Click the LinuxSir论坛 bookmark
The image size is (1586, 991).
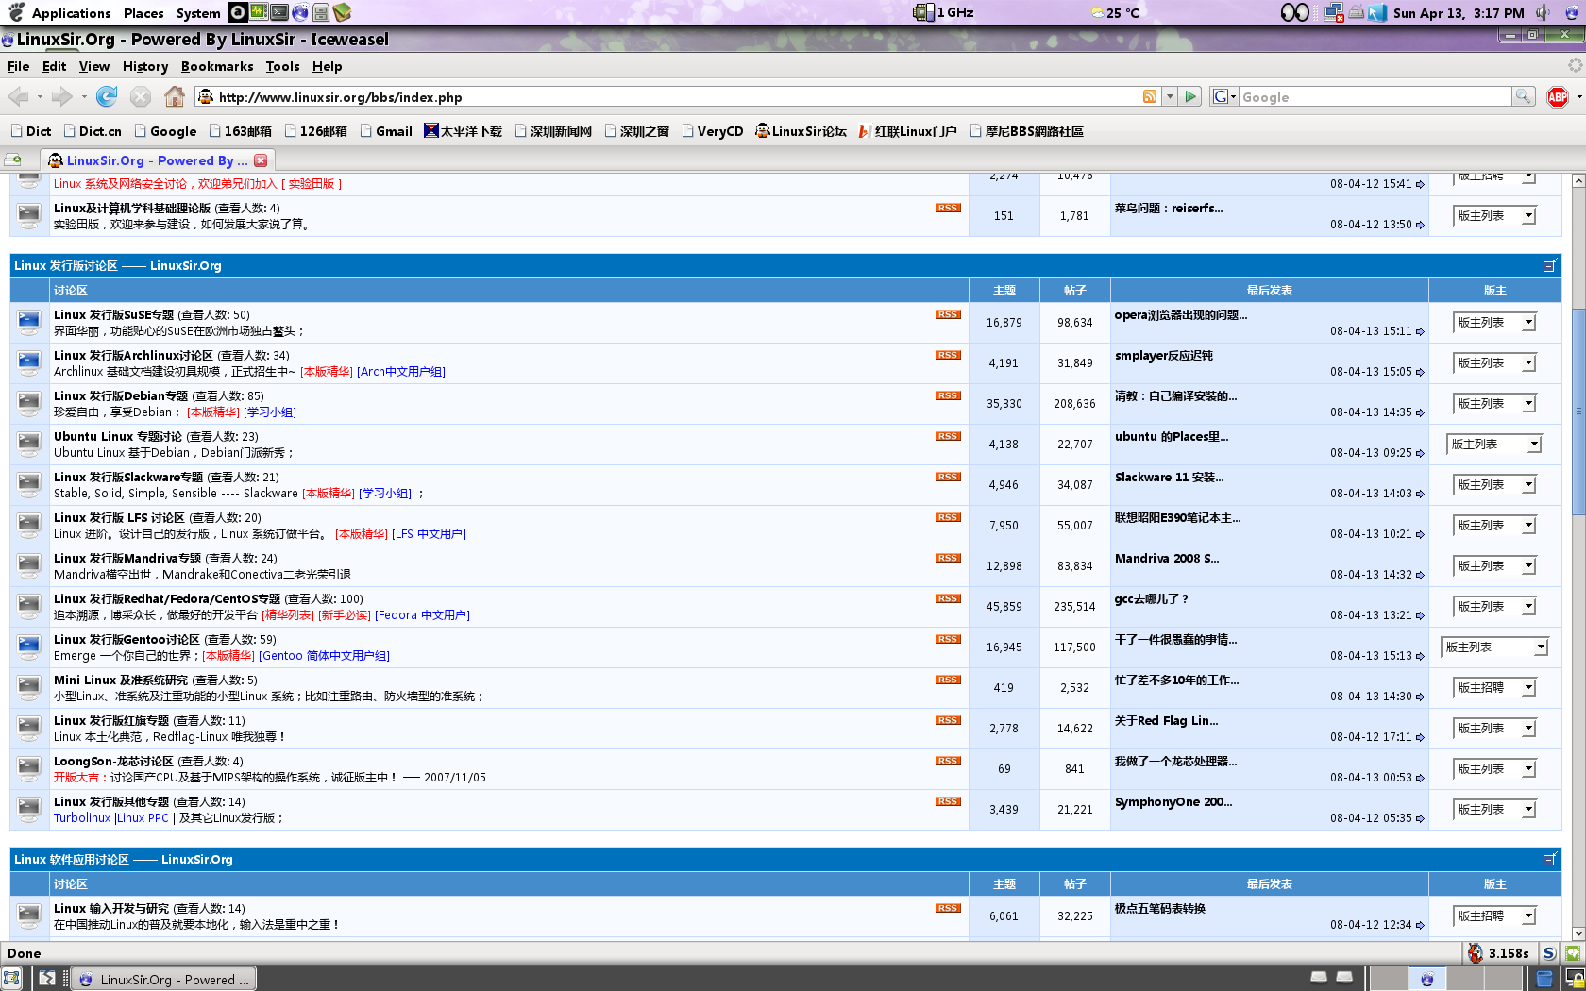[801, 131]
